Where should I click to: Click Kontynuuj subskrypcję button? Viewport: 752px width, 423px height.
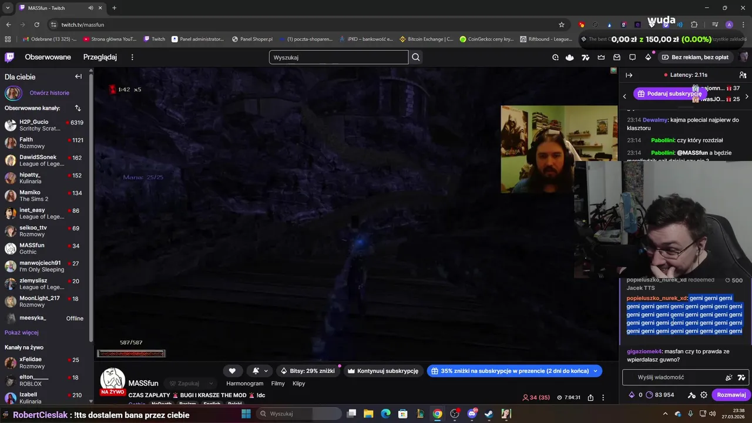(x=383, y=371)
